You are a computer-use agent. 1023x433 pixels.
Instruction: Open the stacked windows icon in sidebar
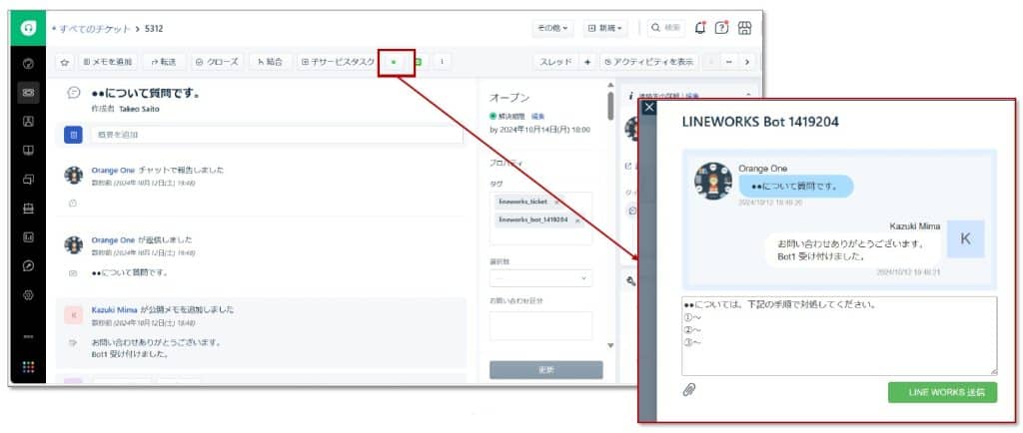[x=28, y=180]
